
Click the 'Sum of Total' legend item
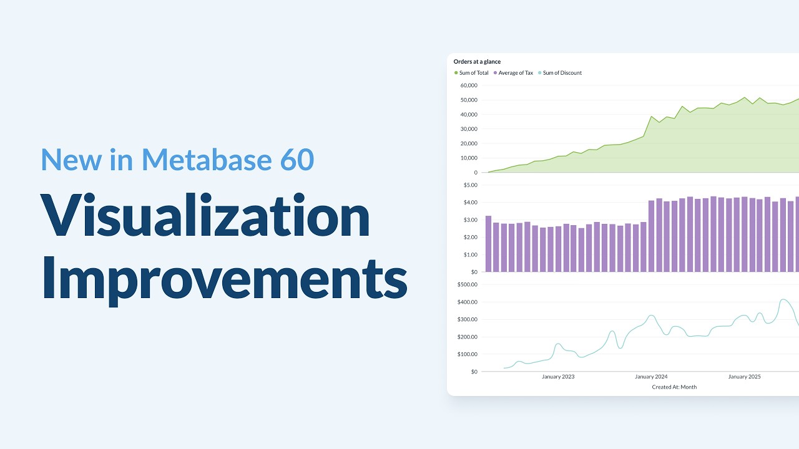471,73
